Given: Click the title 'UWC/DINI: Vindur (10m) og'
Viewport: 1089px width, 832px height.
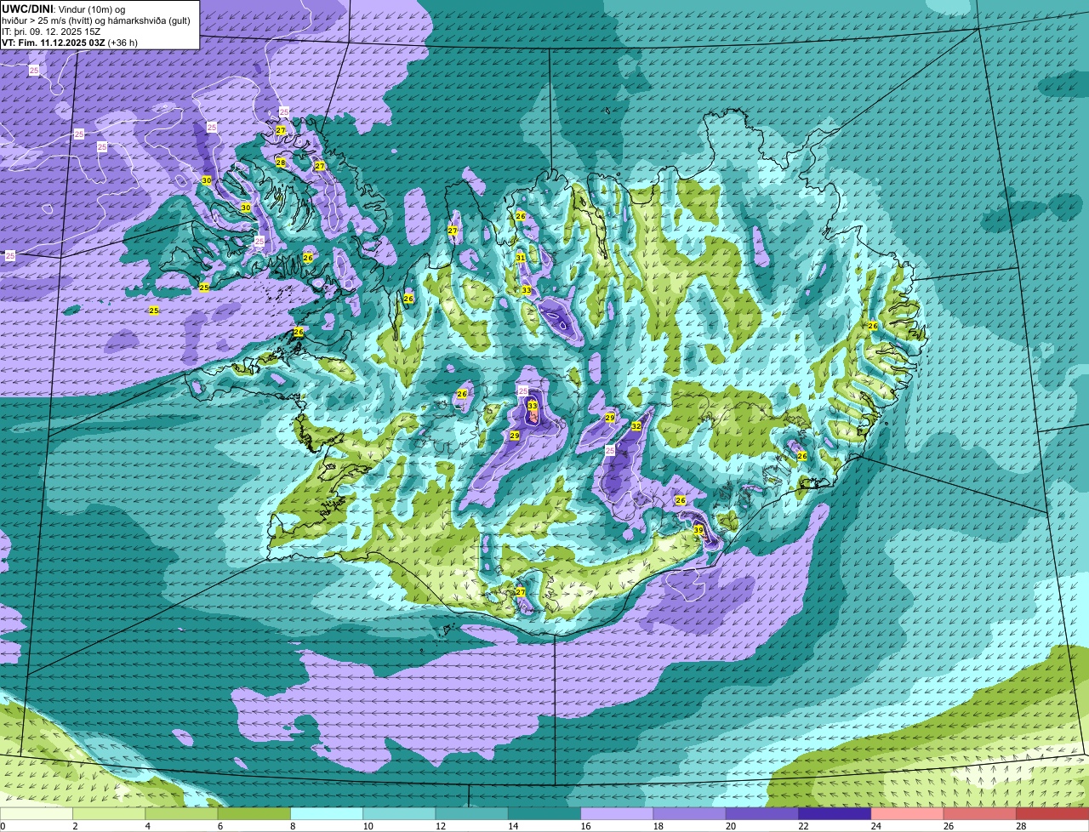Looking at the screenshot, I should pyautogui.click(x=64, y=9).
